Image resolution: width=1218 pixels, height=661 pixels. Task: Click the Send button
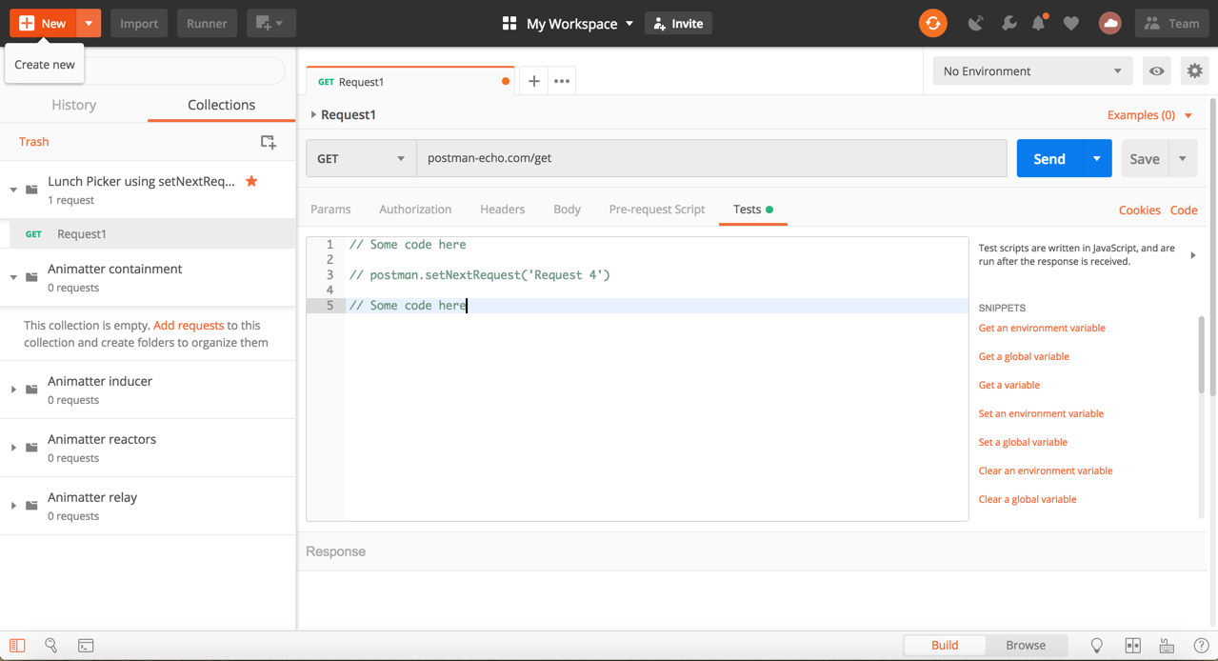tap(1049, 158)
